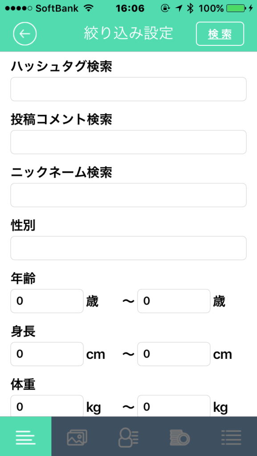Click the minimum age 歳 input
This screenshot has width=257, height=456.
46,301
